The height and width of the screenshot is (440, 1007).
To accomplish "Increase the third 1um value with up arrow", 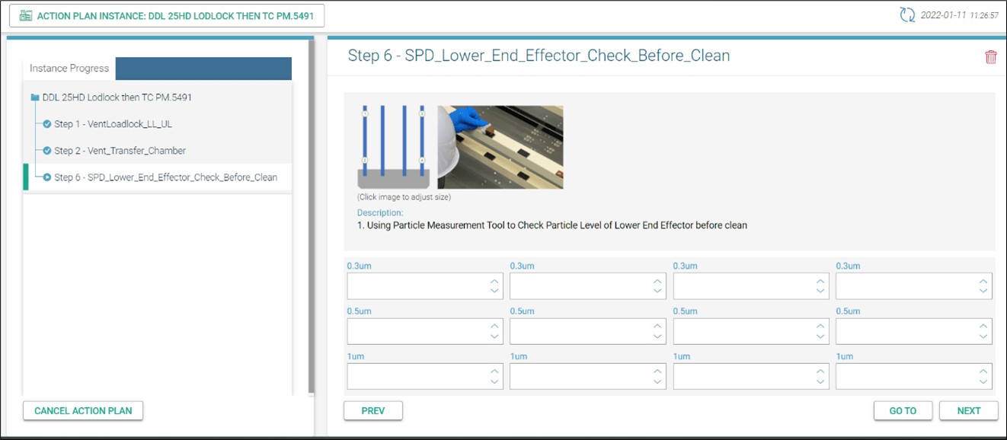I will (820, 371).
